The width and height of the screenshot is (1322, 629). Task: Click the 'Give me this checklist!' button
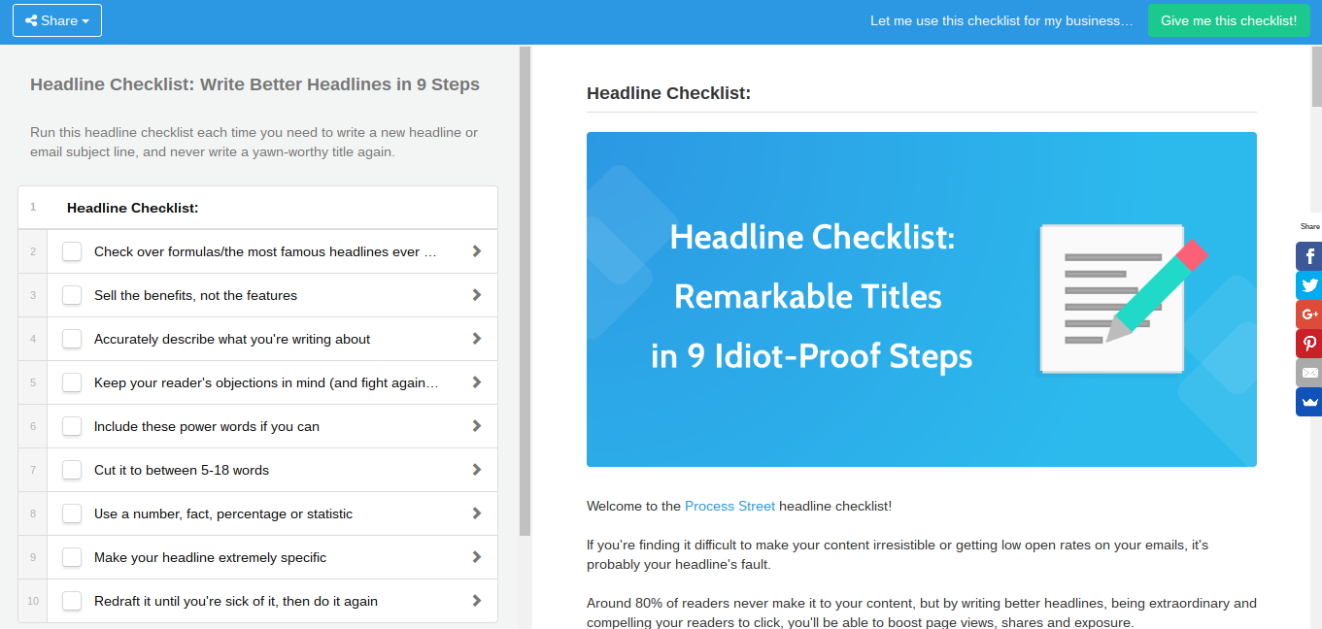click(1229, 20)
